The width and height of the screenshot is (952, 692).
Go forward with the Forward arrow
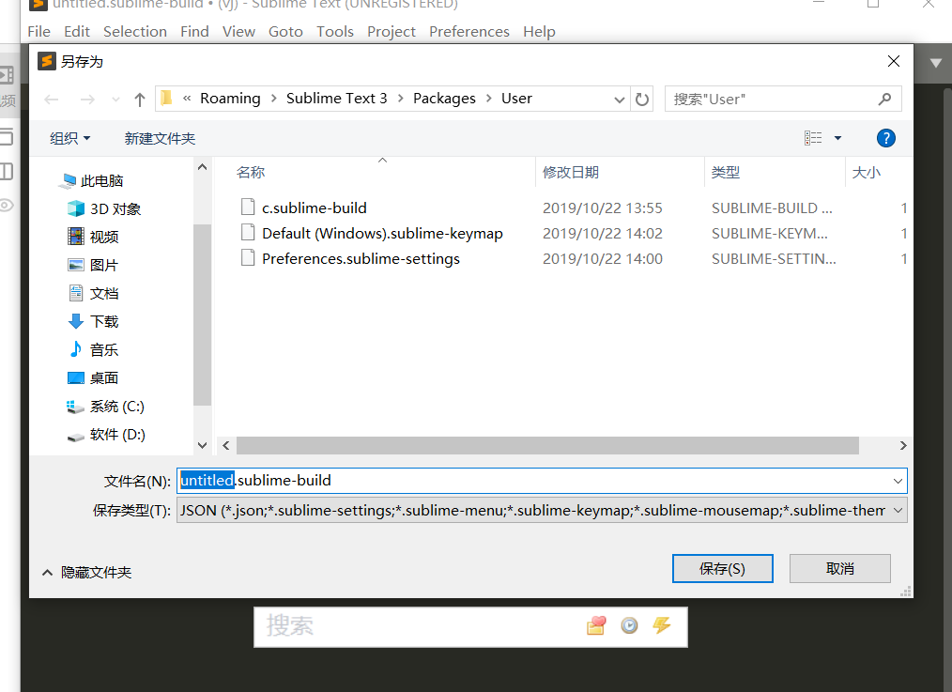(x=87, y=99)
